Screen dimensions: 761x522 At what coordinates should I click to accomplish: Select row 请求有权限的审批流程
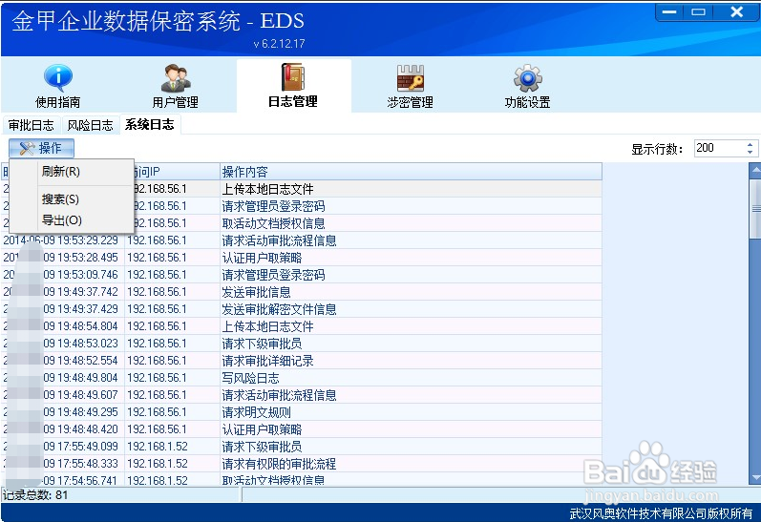[x=302, y=464]
